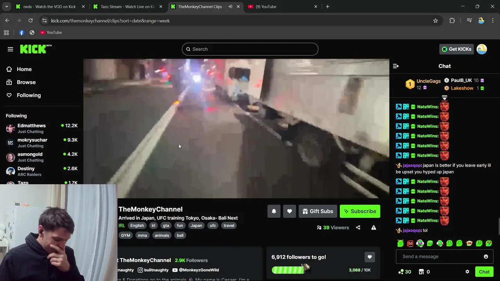Select the GYM tag

click(125, 235)
